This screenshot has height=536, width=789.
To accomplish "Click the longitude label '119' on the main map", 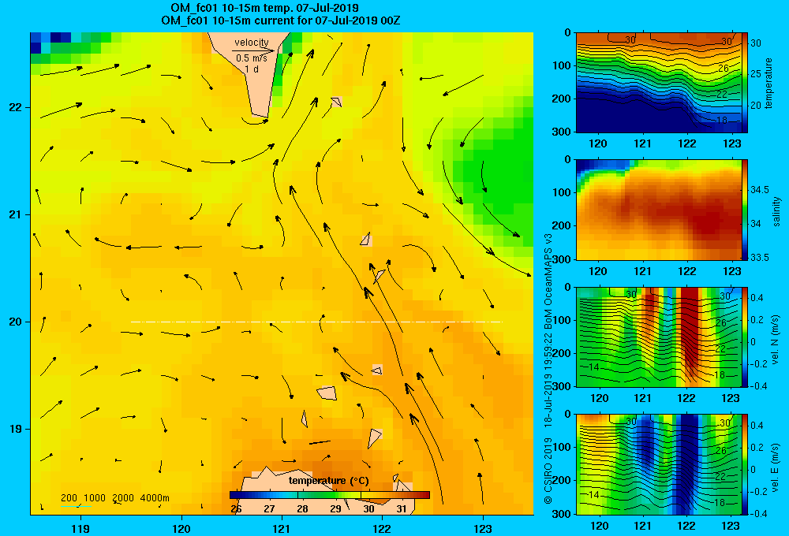I will (x=80, y=528).
